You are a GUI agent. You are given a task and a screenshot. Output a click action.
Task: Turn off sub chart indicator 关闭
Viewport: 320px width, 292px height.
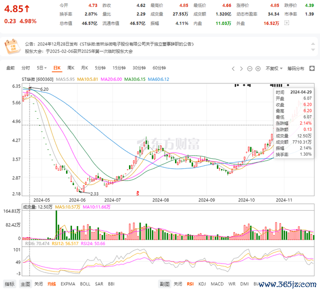click(x=178, y=284)
